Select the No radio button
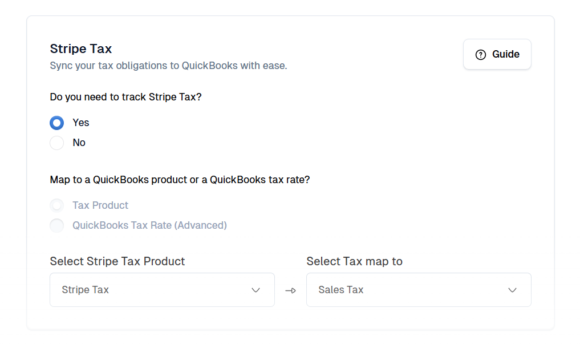This screenshot has width=580, height=344. point(57,143)
